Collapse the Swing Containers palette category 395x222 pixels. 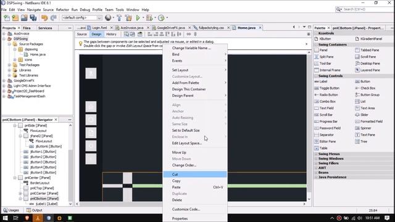pos(316,44)
